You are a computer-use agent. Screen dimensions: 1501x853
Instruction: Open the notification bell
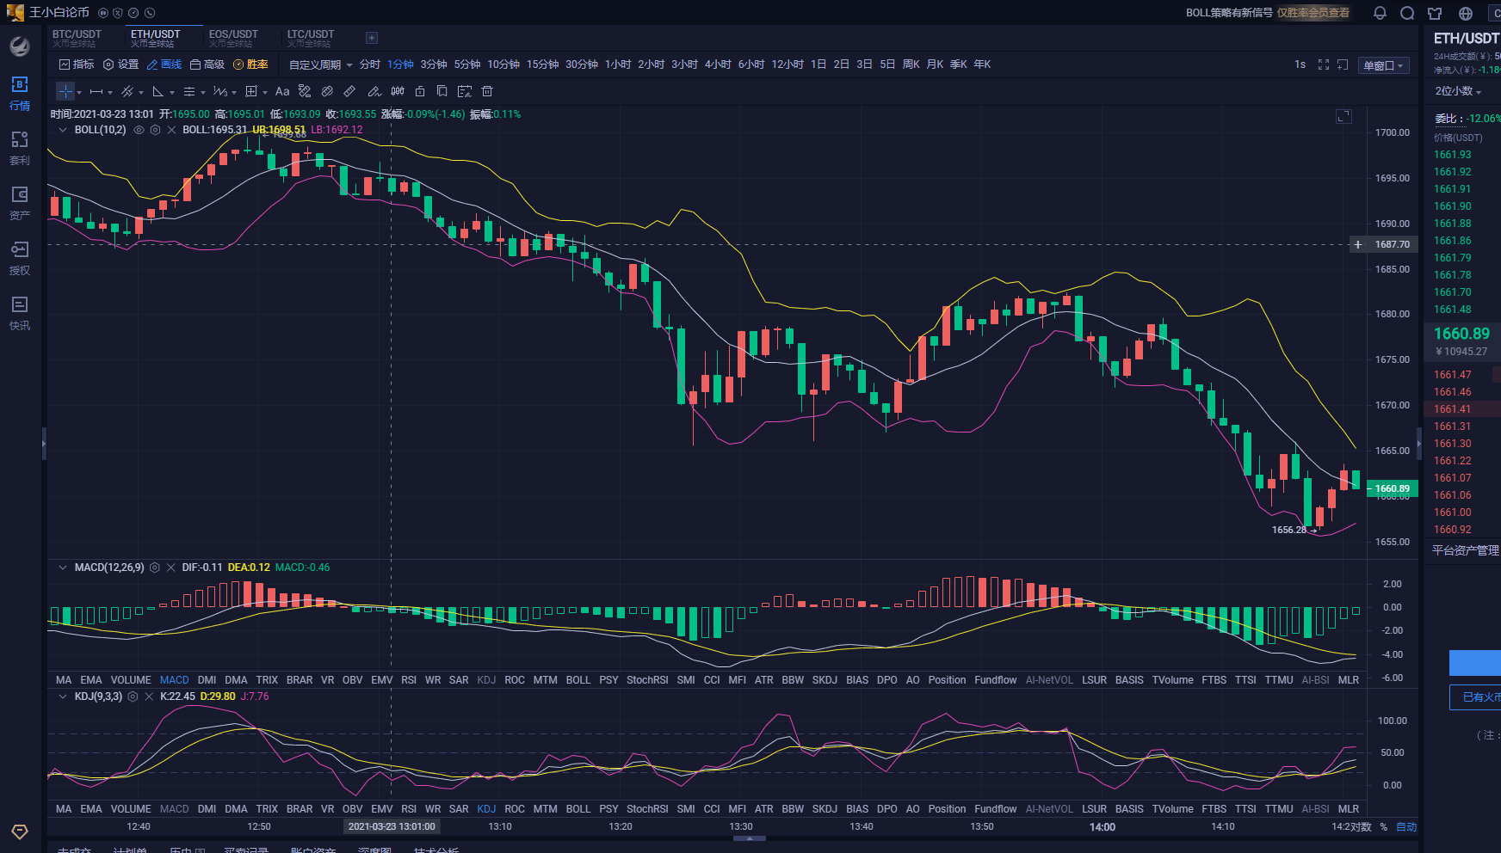(x=1380, y=13)
